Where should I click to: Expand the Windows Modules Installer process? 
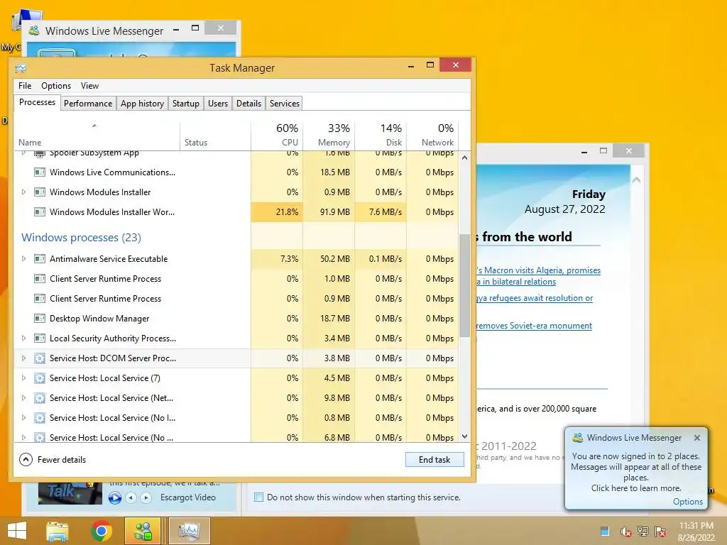[x=23, y=192]
